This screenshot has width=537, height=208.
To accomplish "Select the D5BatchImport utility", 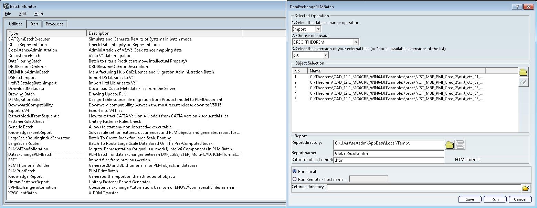I will tap(22, 78).
